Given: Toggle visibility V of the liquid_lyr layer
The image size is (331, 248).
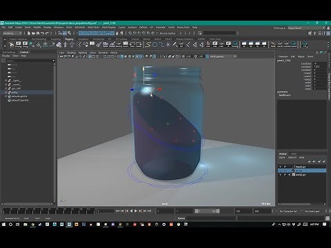Looking at the screenshot, I should click(x=280, y=167).
